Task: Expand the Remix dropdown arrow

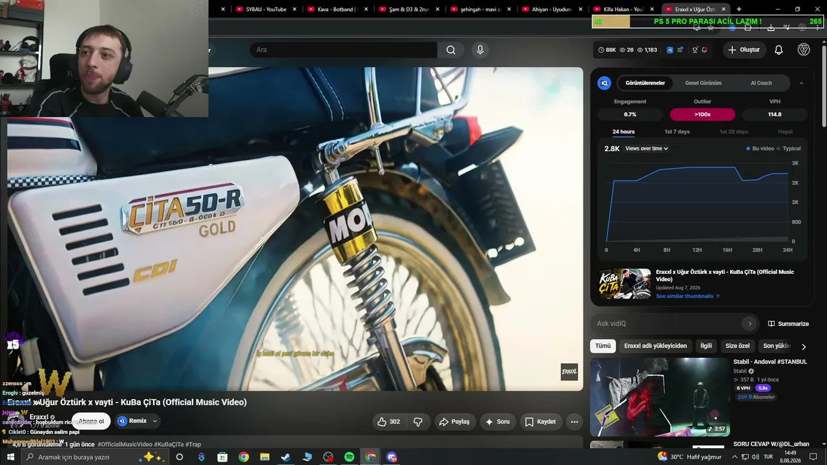Action: 154,421
